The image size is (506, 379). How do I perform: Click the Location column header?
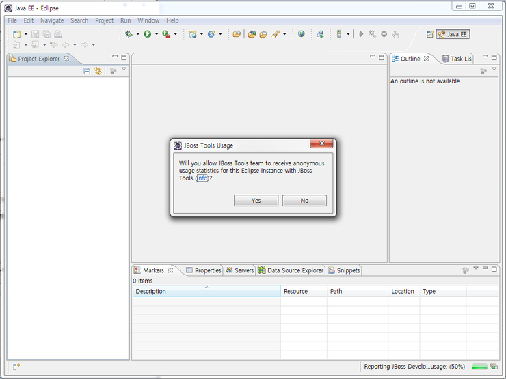[x=404, y=291]
